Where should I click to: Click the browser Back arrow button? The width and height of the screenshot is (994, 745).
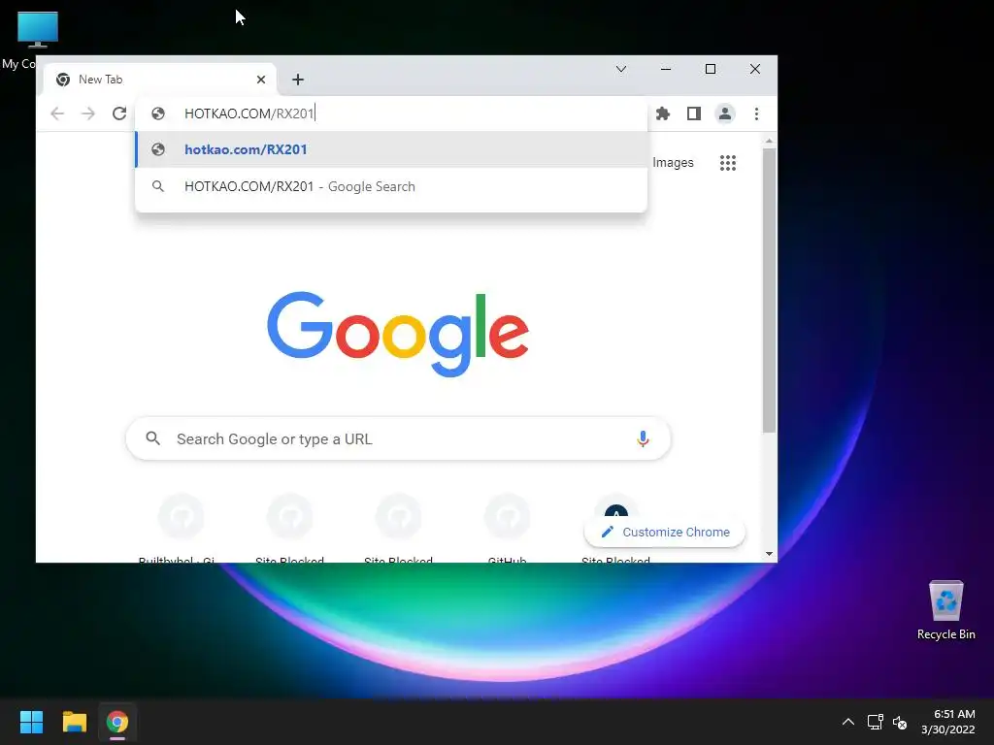pos(57,113)
